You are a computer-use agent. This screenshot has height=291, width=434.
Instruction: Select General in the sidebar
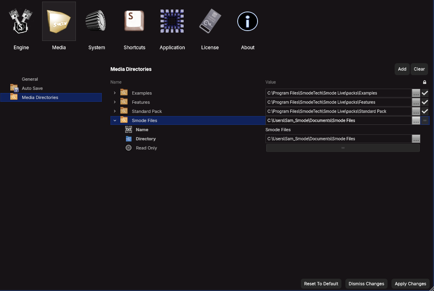(30, 79)
